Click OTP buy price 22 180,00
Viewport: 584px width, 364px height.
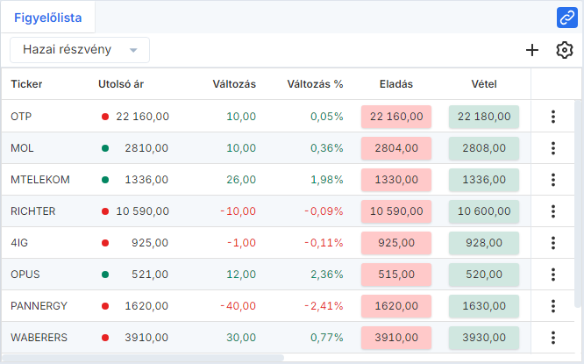tap(484, 117)
